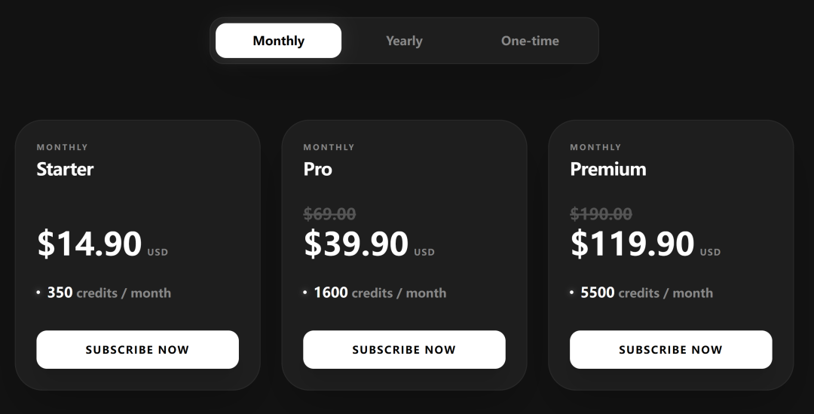The height and width of the screenshot is (414, 814).
Task: Open the One-time purchase tab
Action: (x=530, y=41)
